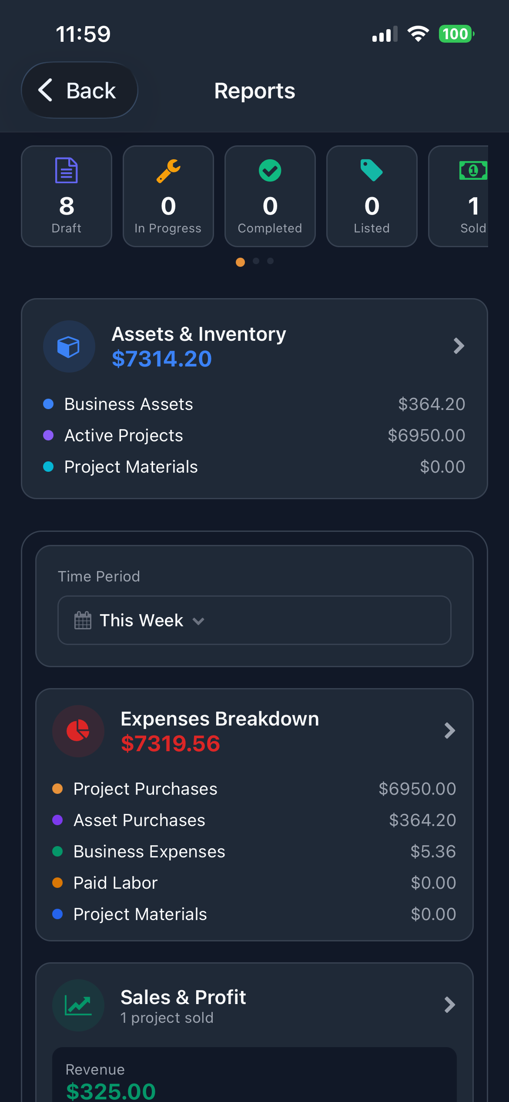Tap the Completed checkmark icon
The width and height of the screenshot is (509, 1102).
pos(270,170)
